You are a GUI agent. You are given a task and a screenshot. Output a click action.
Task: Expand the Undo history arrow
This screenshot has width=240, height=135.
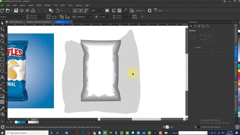tap(61, 10)
